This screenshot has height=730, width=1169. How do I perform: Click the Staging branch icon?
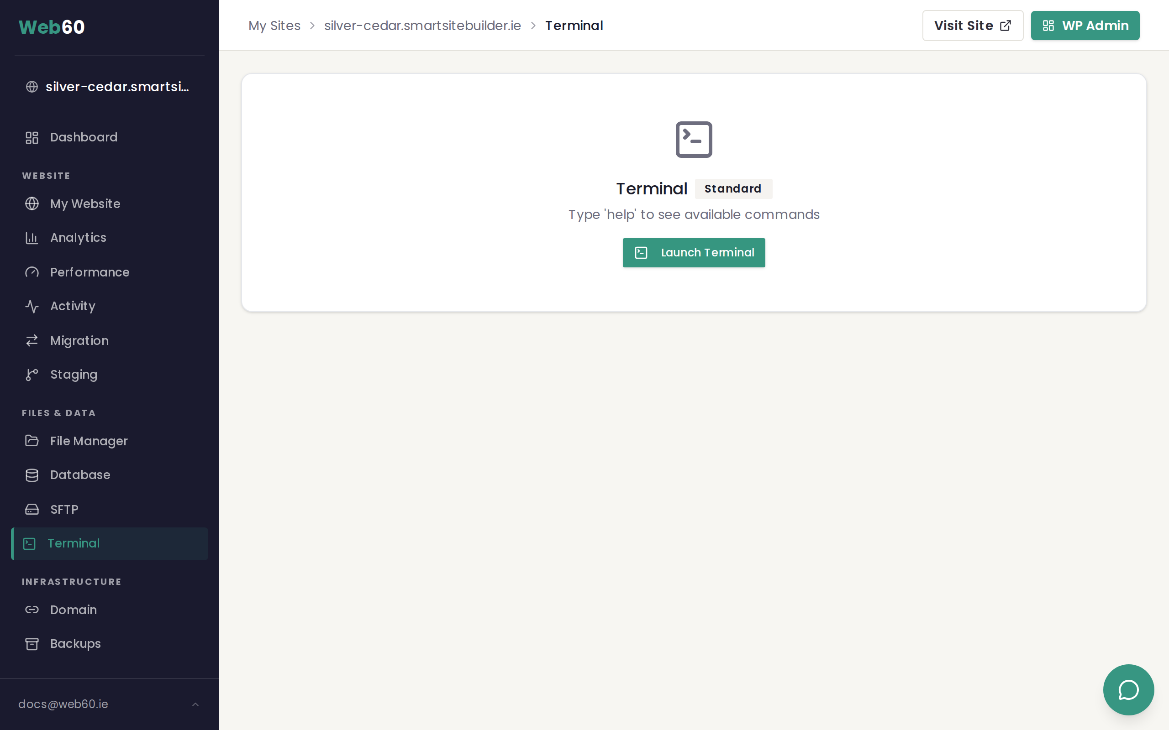pos(32,375)
